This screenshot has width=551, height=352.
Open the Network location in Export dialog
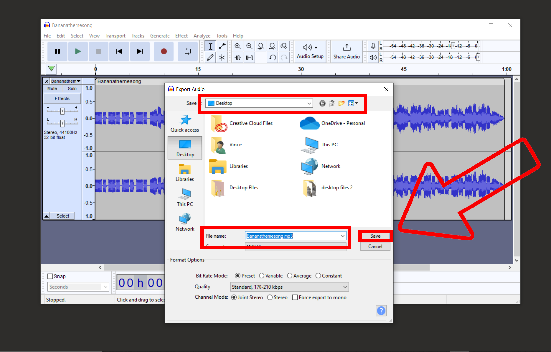click(185, 222)
